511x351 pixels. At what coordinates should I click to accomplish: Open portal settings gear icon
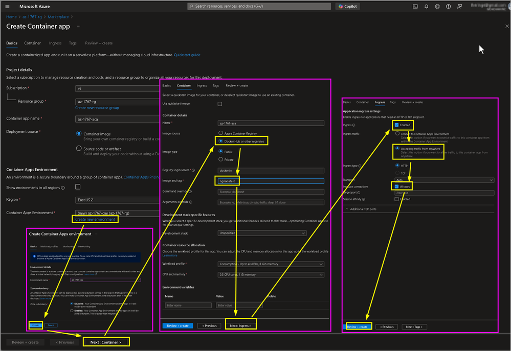(x=437, y=7)
